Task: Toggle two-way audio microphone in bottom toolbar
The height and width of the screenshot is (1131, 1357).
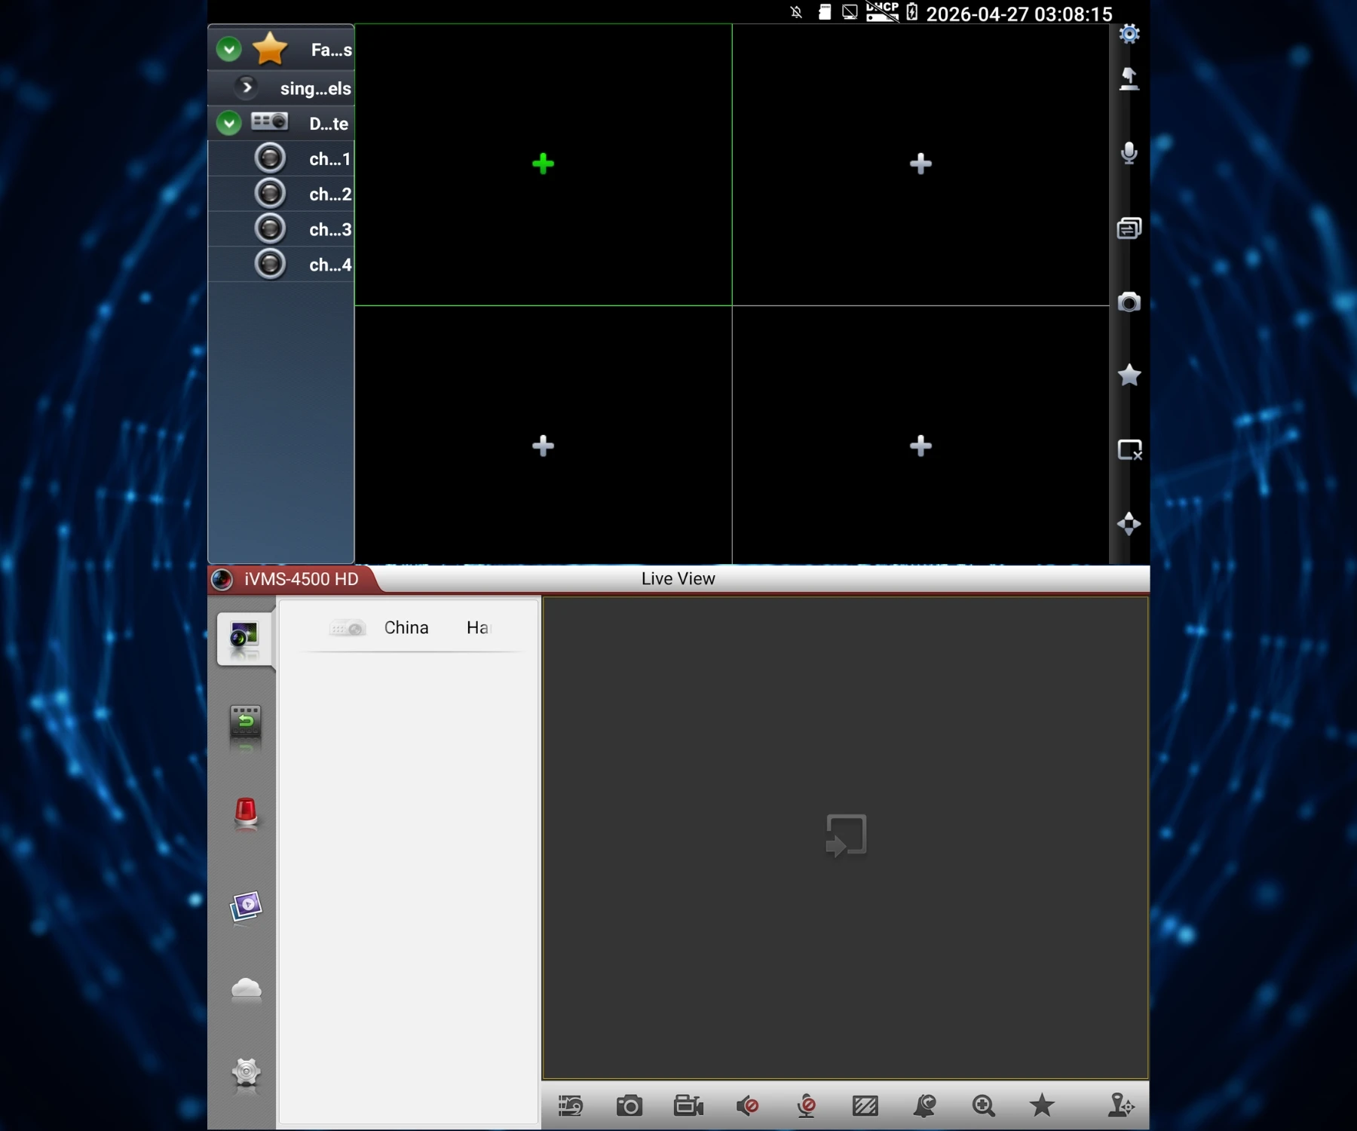Action: coord(807,1106)
